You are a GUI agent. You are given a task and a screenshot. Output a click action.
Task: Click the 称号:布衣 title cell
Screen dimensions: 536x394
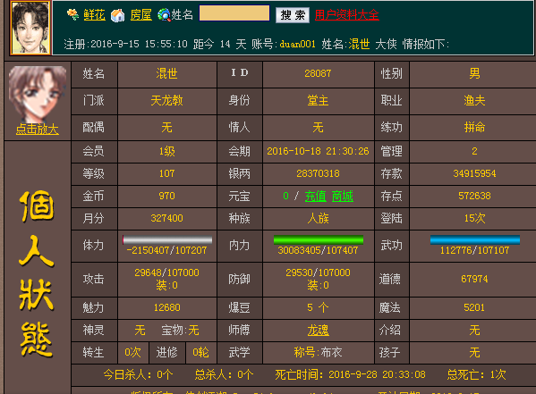coord(318,352)
